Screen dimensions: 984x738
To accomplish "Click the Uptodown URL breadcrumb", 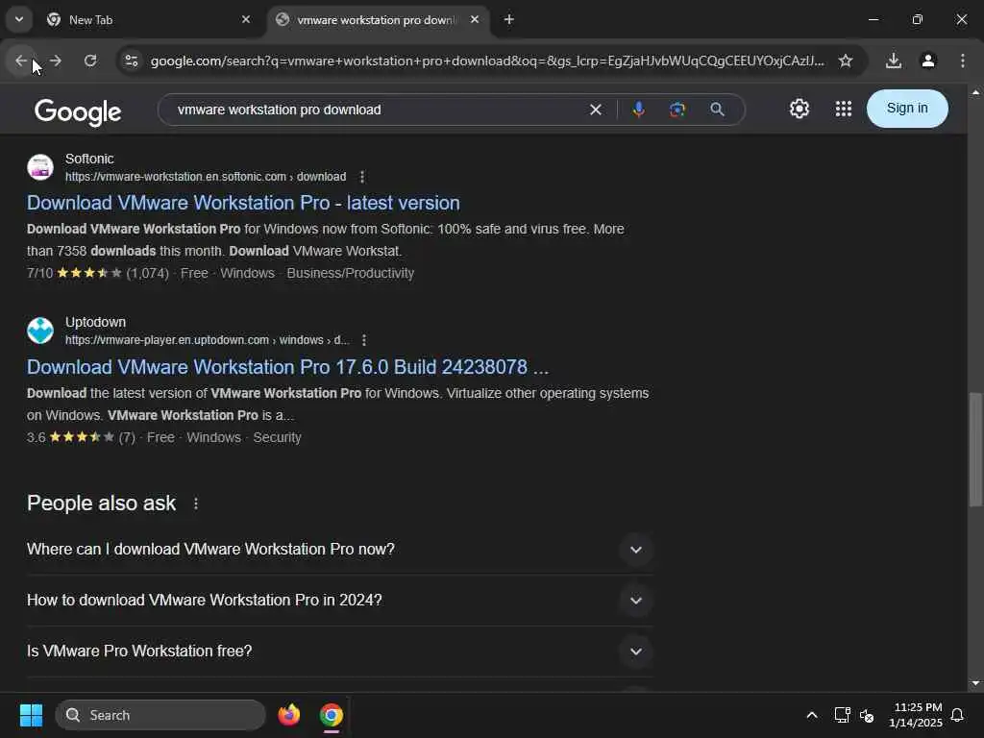I will pos(208,340).
